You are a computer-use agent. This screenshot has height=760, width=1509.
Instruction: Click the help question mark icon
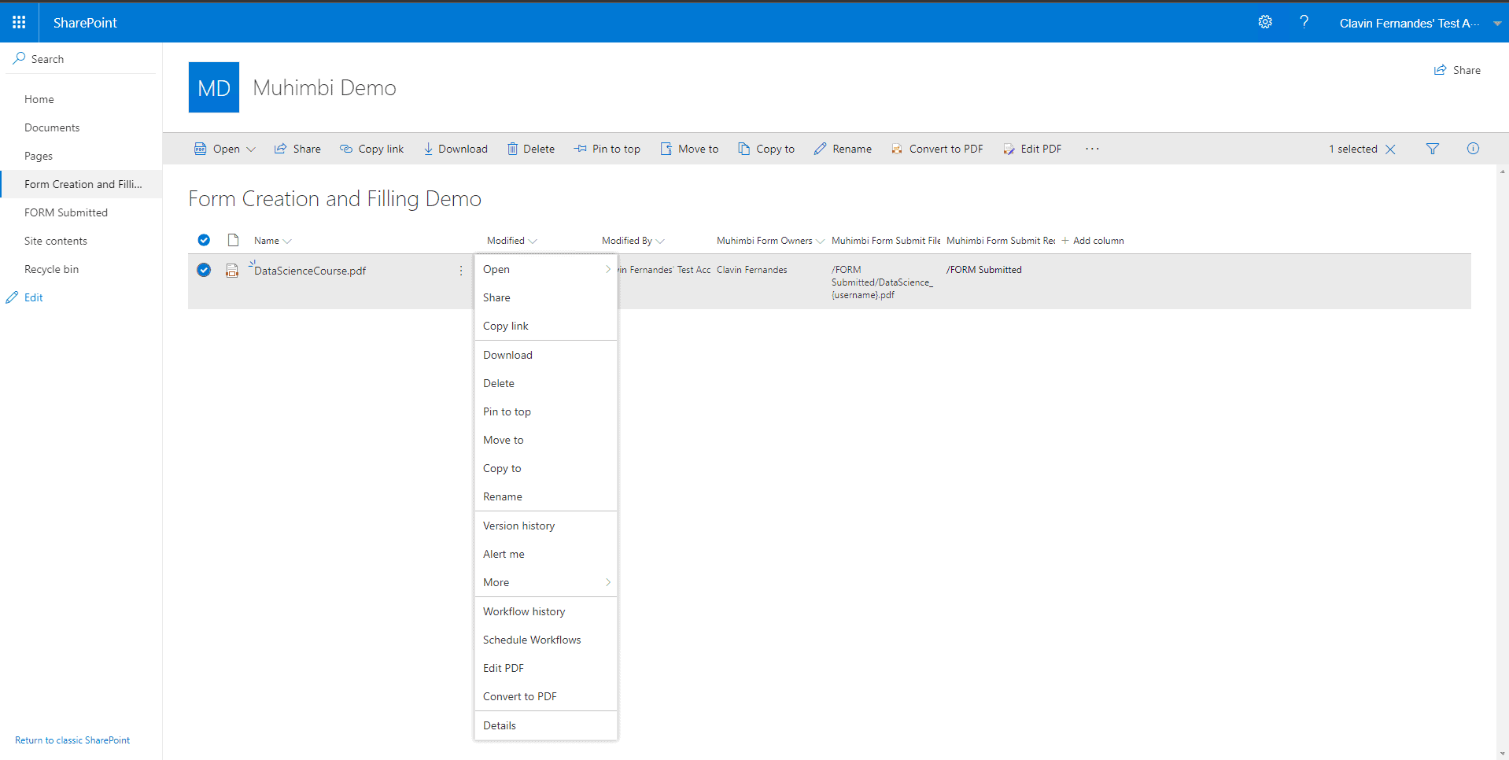pyautogui.click(x=1304, y=22)
